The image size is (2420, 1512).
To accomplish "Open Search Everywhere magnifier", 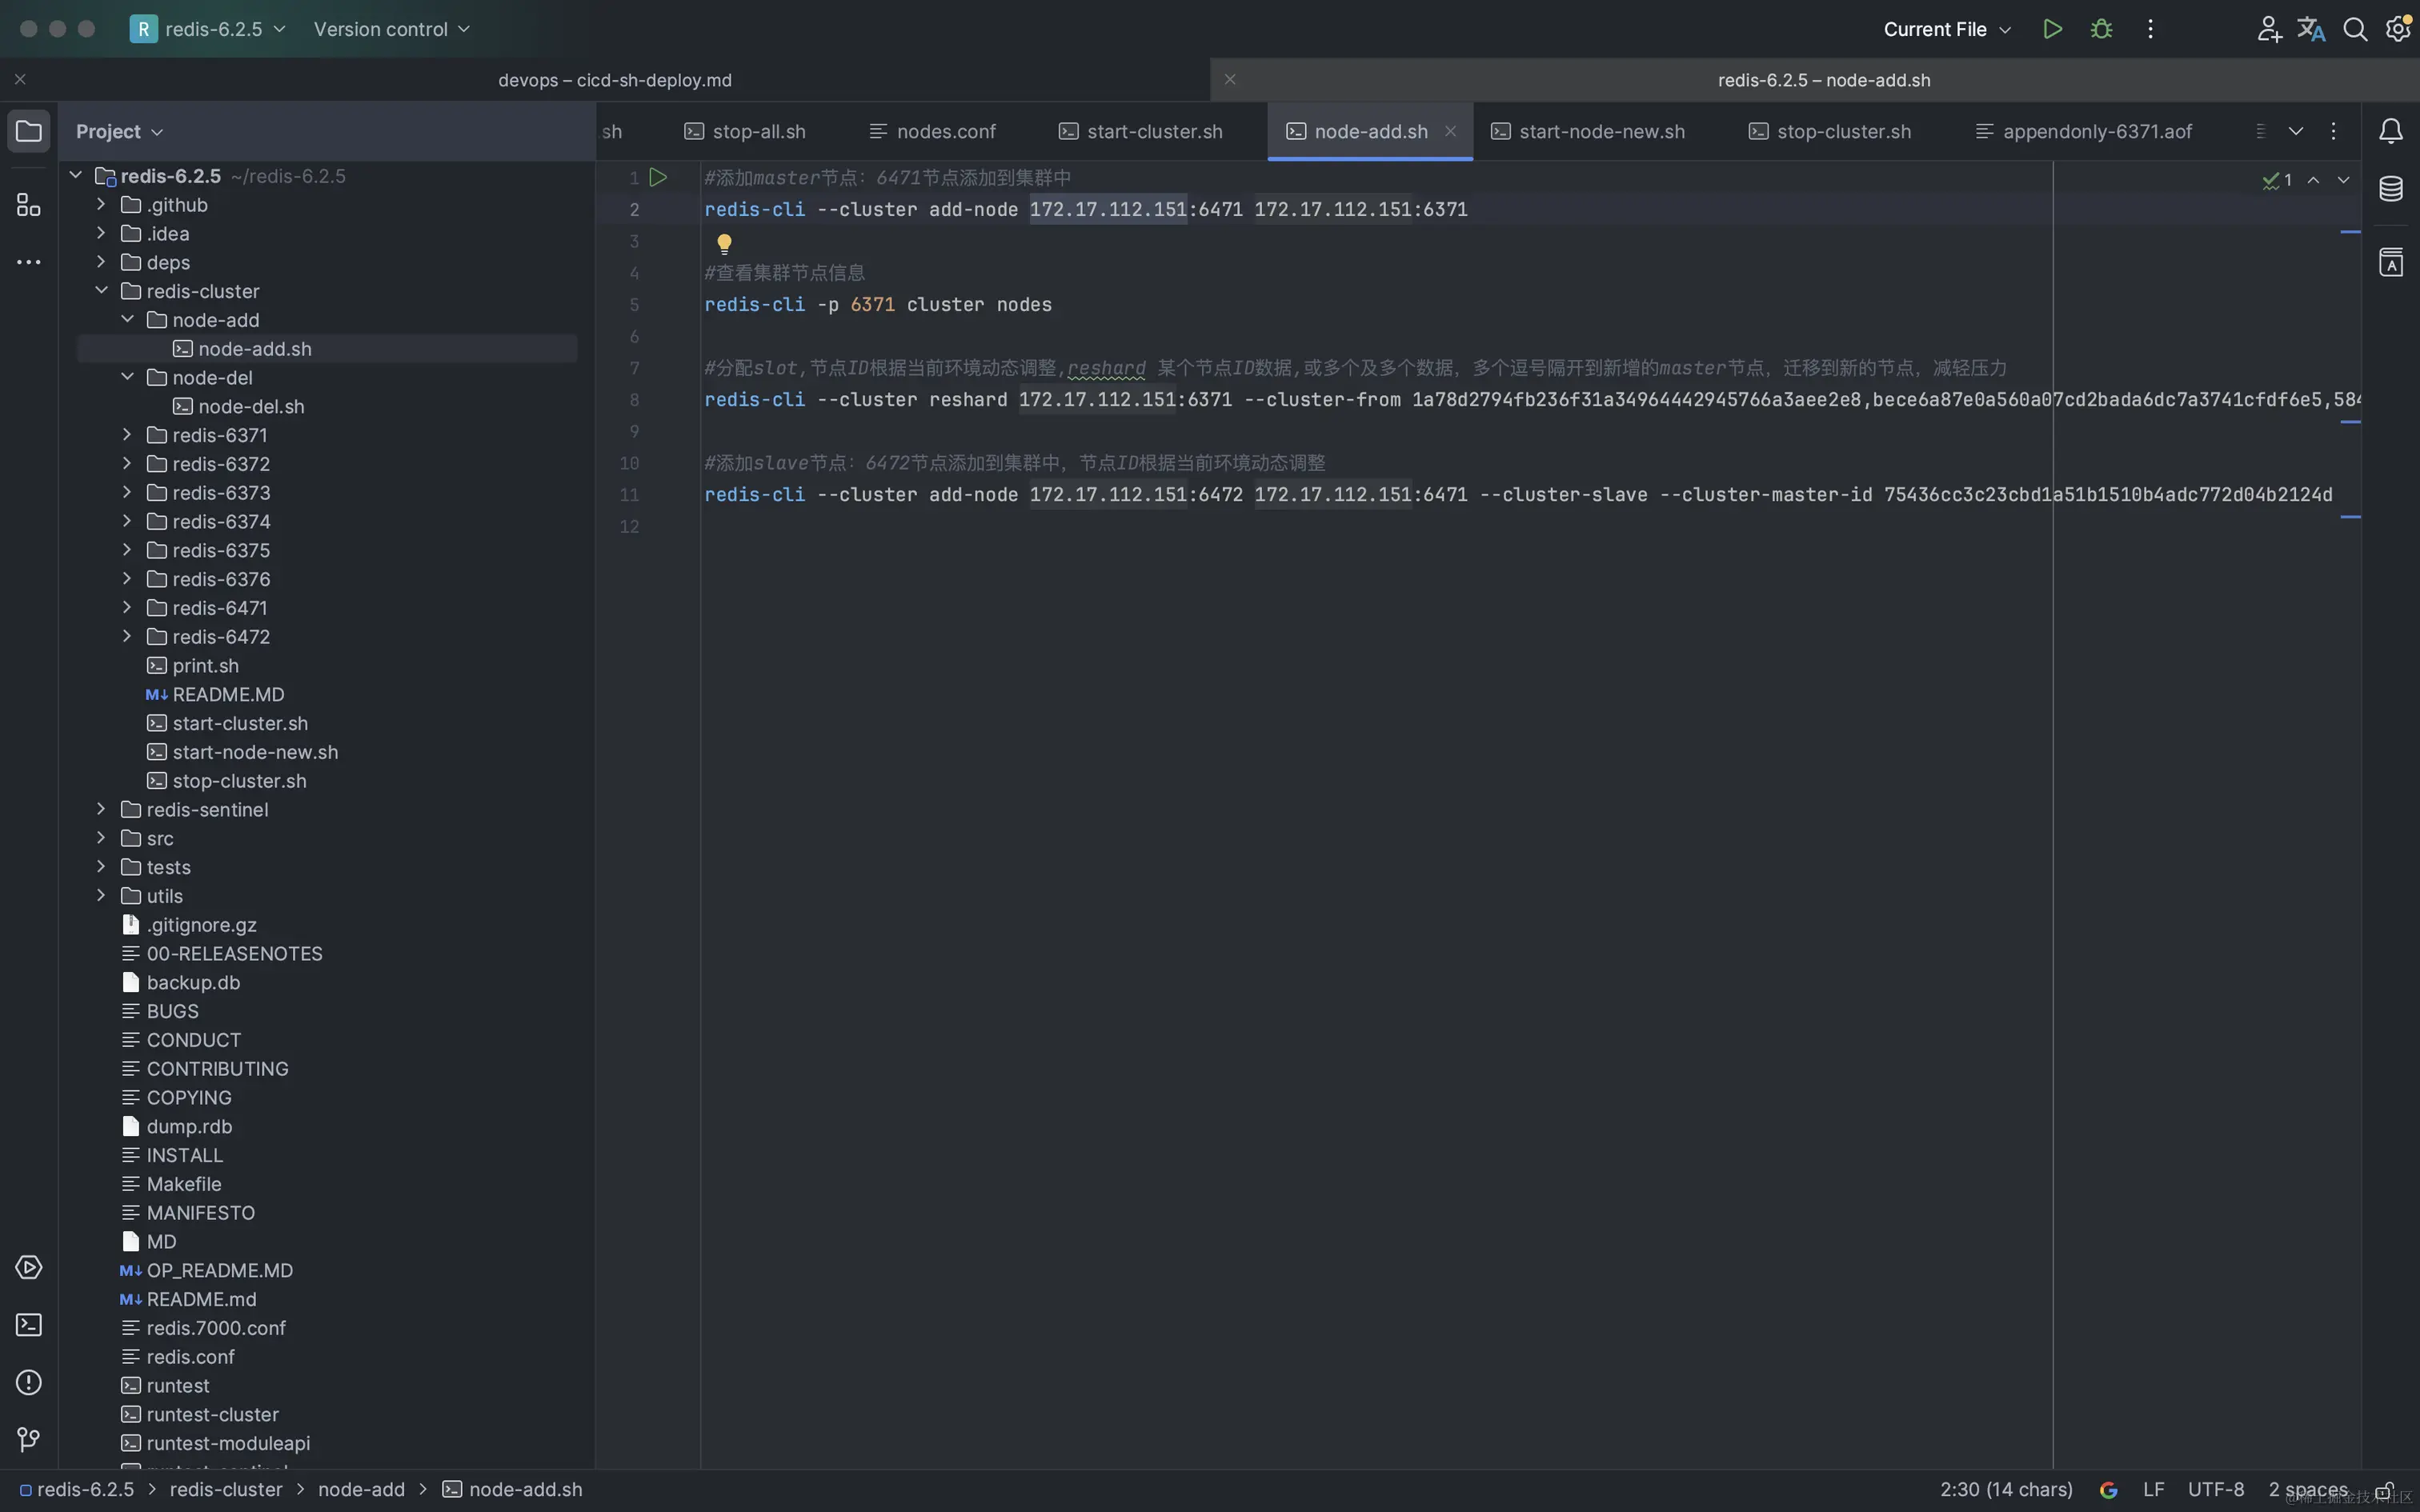I will (x=2355, y=29).
